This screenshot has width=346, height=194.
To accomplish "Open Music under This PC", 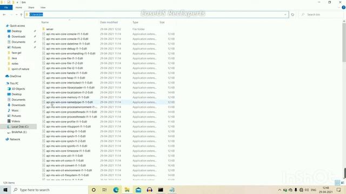I will click(x=15, y=110).
